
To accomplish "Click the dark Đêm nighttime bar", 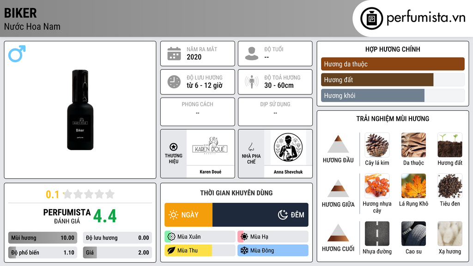I will point(261,215).
